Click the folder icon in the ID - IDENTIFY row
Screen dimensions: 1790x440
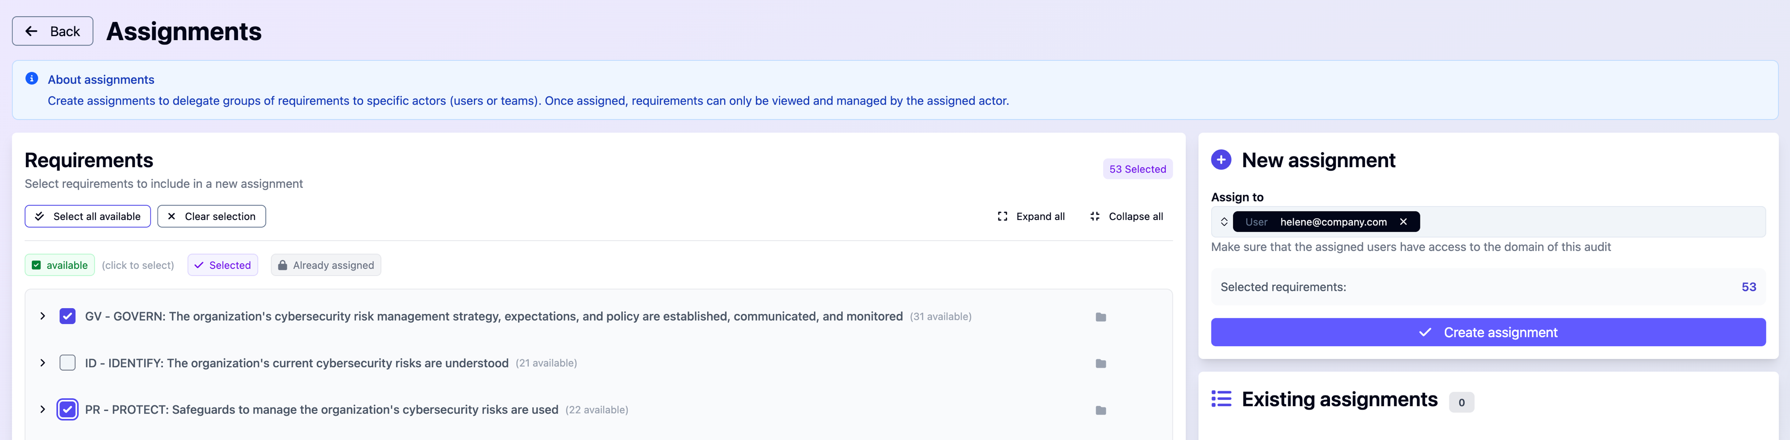click(1101, 364)
